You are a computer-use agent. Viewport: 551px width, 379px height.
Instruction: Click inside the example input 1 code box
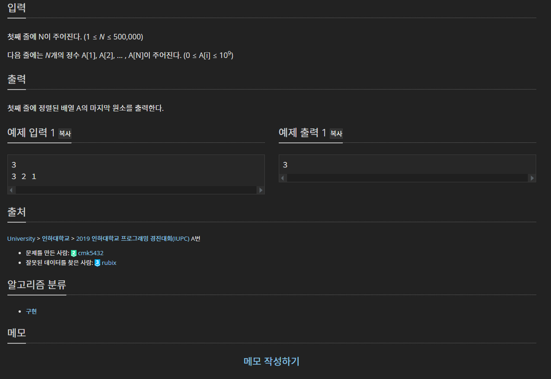(136, 171)
